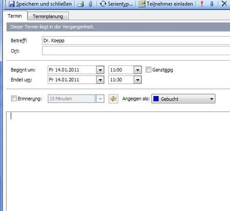
Task: Set high importance red exclamation icon
Action: coord(202,4)
